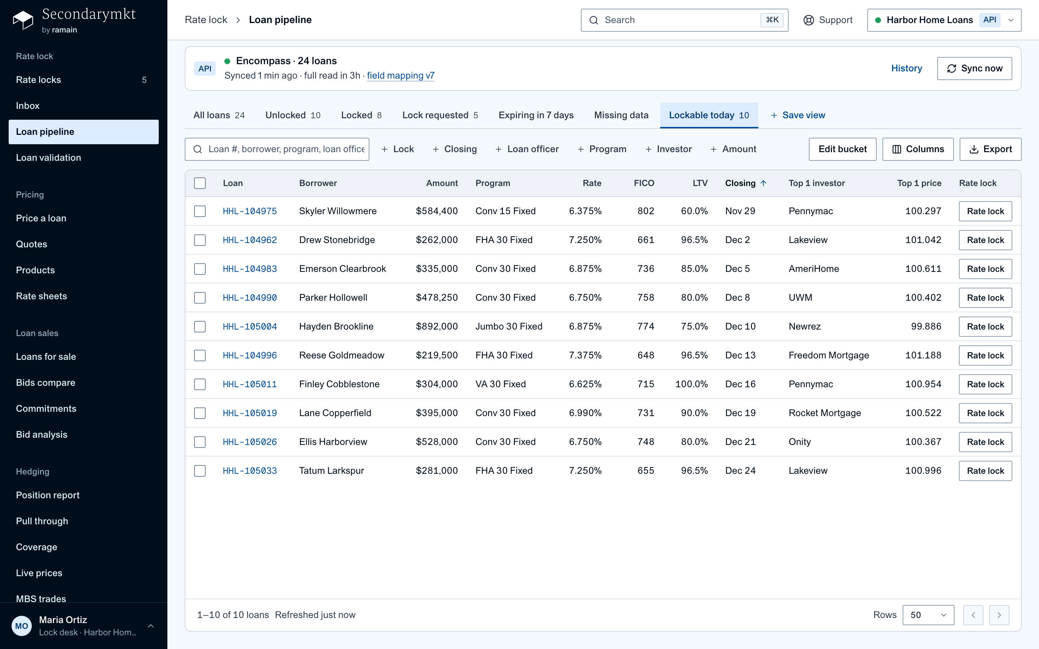Open the Expiring in 7 days tab

536,115
